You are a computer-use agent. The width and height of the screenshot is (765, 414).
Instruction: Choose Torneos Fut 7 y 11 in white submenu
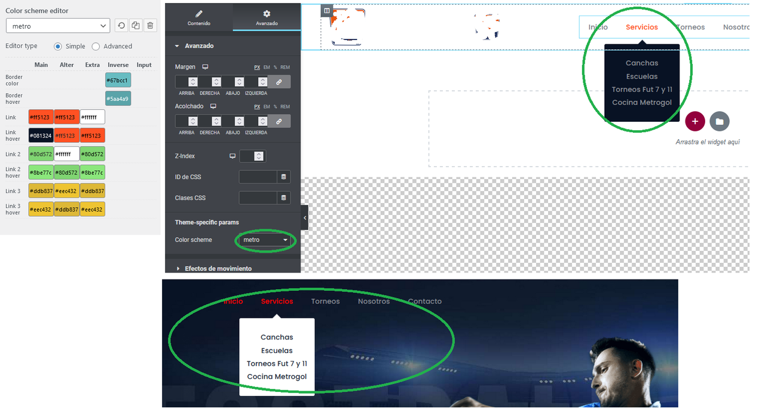tap(277, 363)
